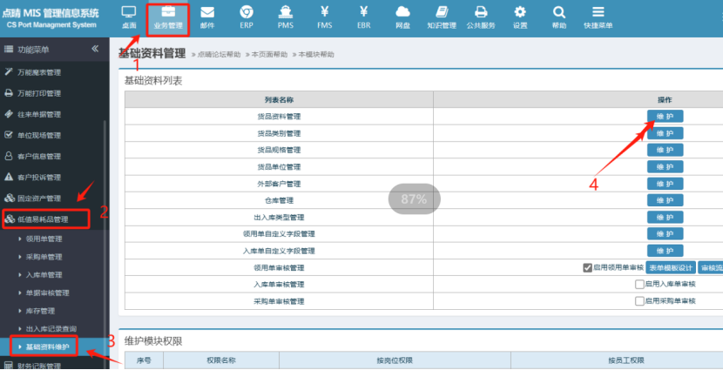
Task: Expand the 库存管理 submenu item
Action: 41,311
